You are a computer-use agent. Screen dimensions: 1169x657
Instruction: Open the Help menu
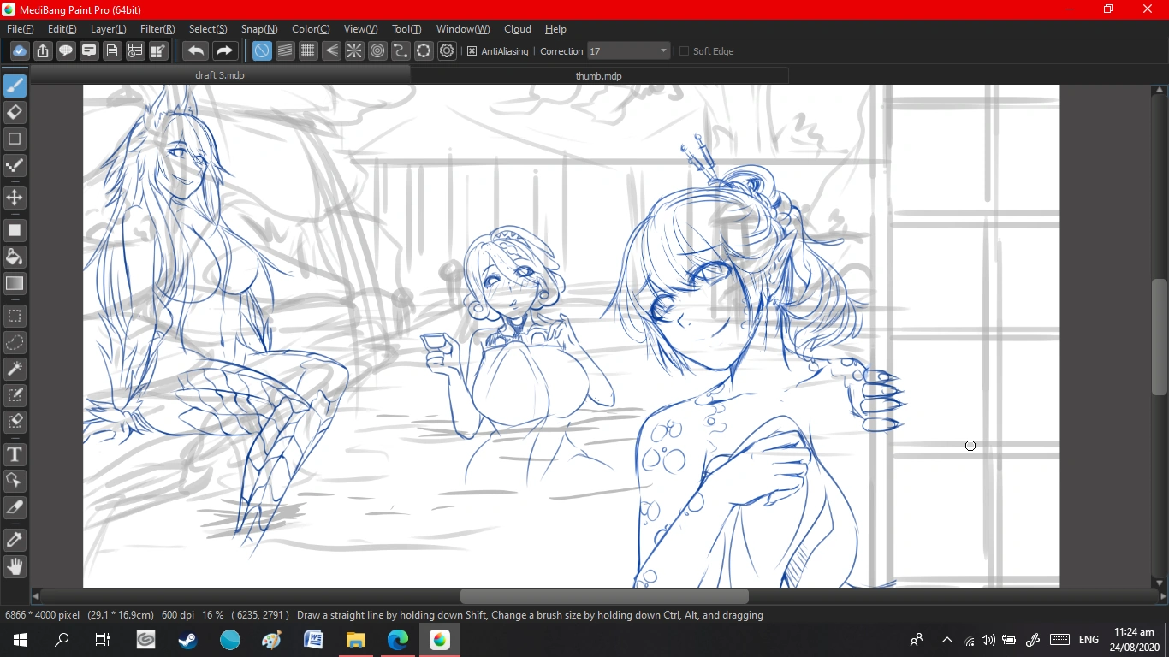click(x=555, y=29)
